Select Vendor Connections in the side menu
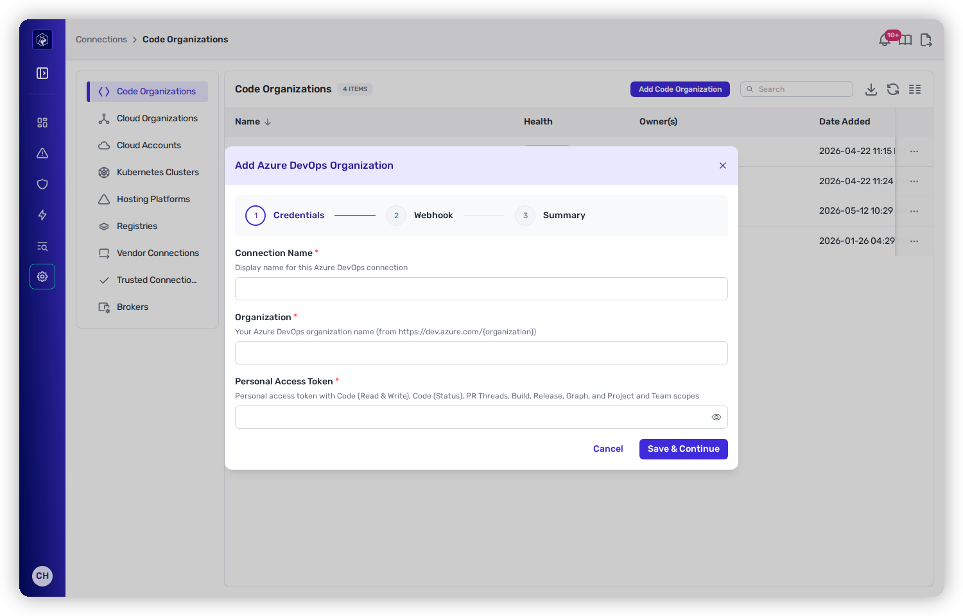Viewport: 963px width, 616px height. [x=148, y=253]
